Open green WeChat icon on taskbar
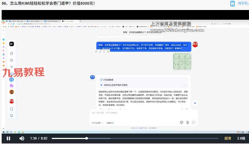The width and height of the screenshot is (249, 144). (19, 132)
